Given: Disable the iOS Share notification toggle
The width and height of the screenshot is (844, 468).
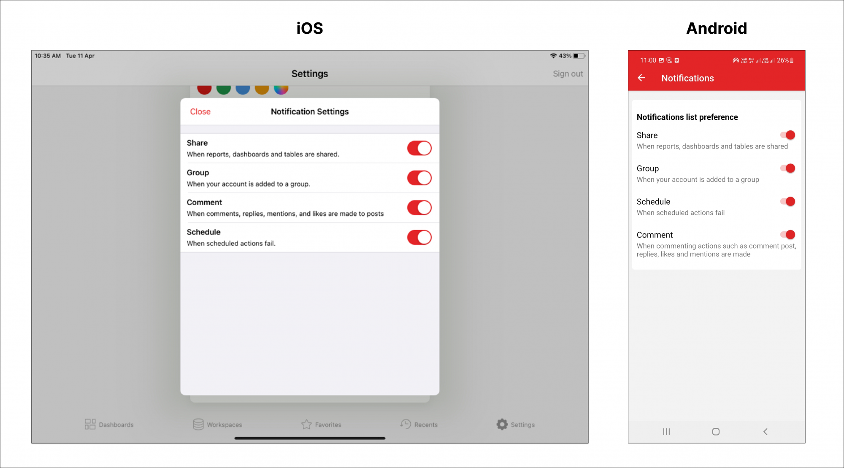Looking at the screenshot, I should (x=419, y=148).
